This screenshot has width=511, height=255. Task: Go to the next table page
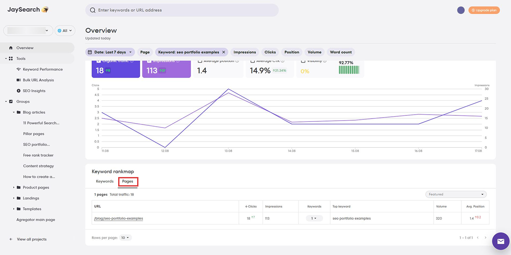pyautogui.click(x=485, y=238)
